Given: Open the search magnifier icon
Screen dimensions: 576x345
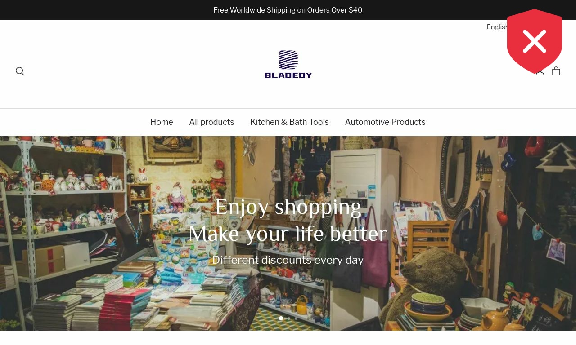Looking at the screenshot, I should (20, 71).
